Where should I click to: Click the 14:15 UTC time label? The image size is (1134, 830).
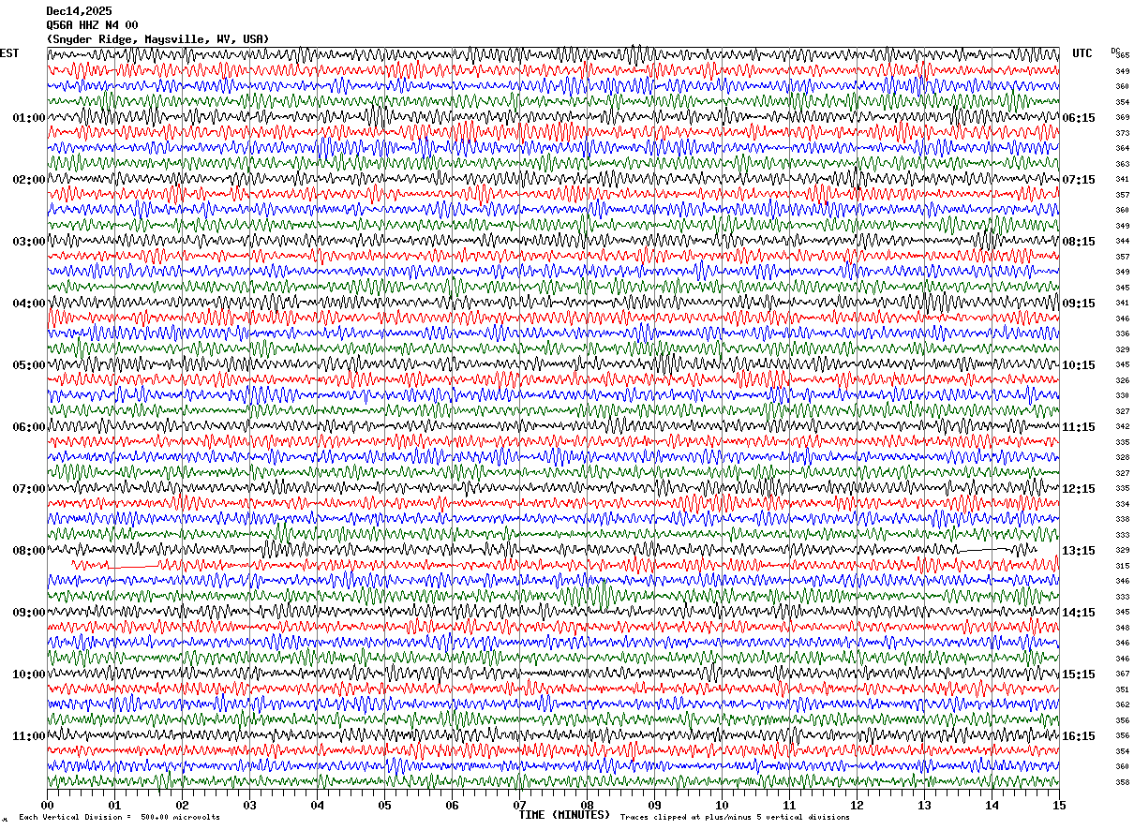[1078, 613]
